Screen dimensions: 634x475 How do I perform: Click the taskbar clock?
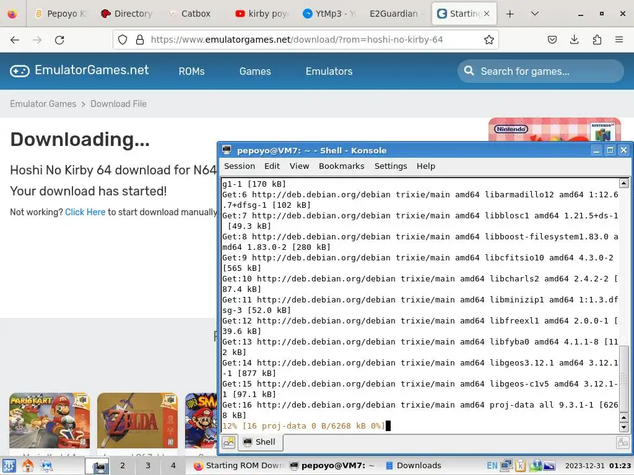coord(598,466)
